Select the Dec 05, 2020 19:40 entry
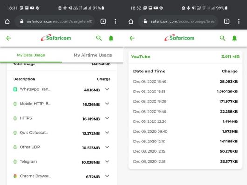The width and height of the screenshot is (247, 185). (185, 112)
